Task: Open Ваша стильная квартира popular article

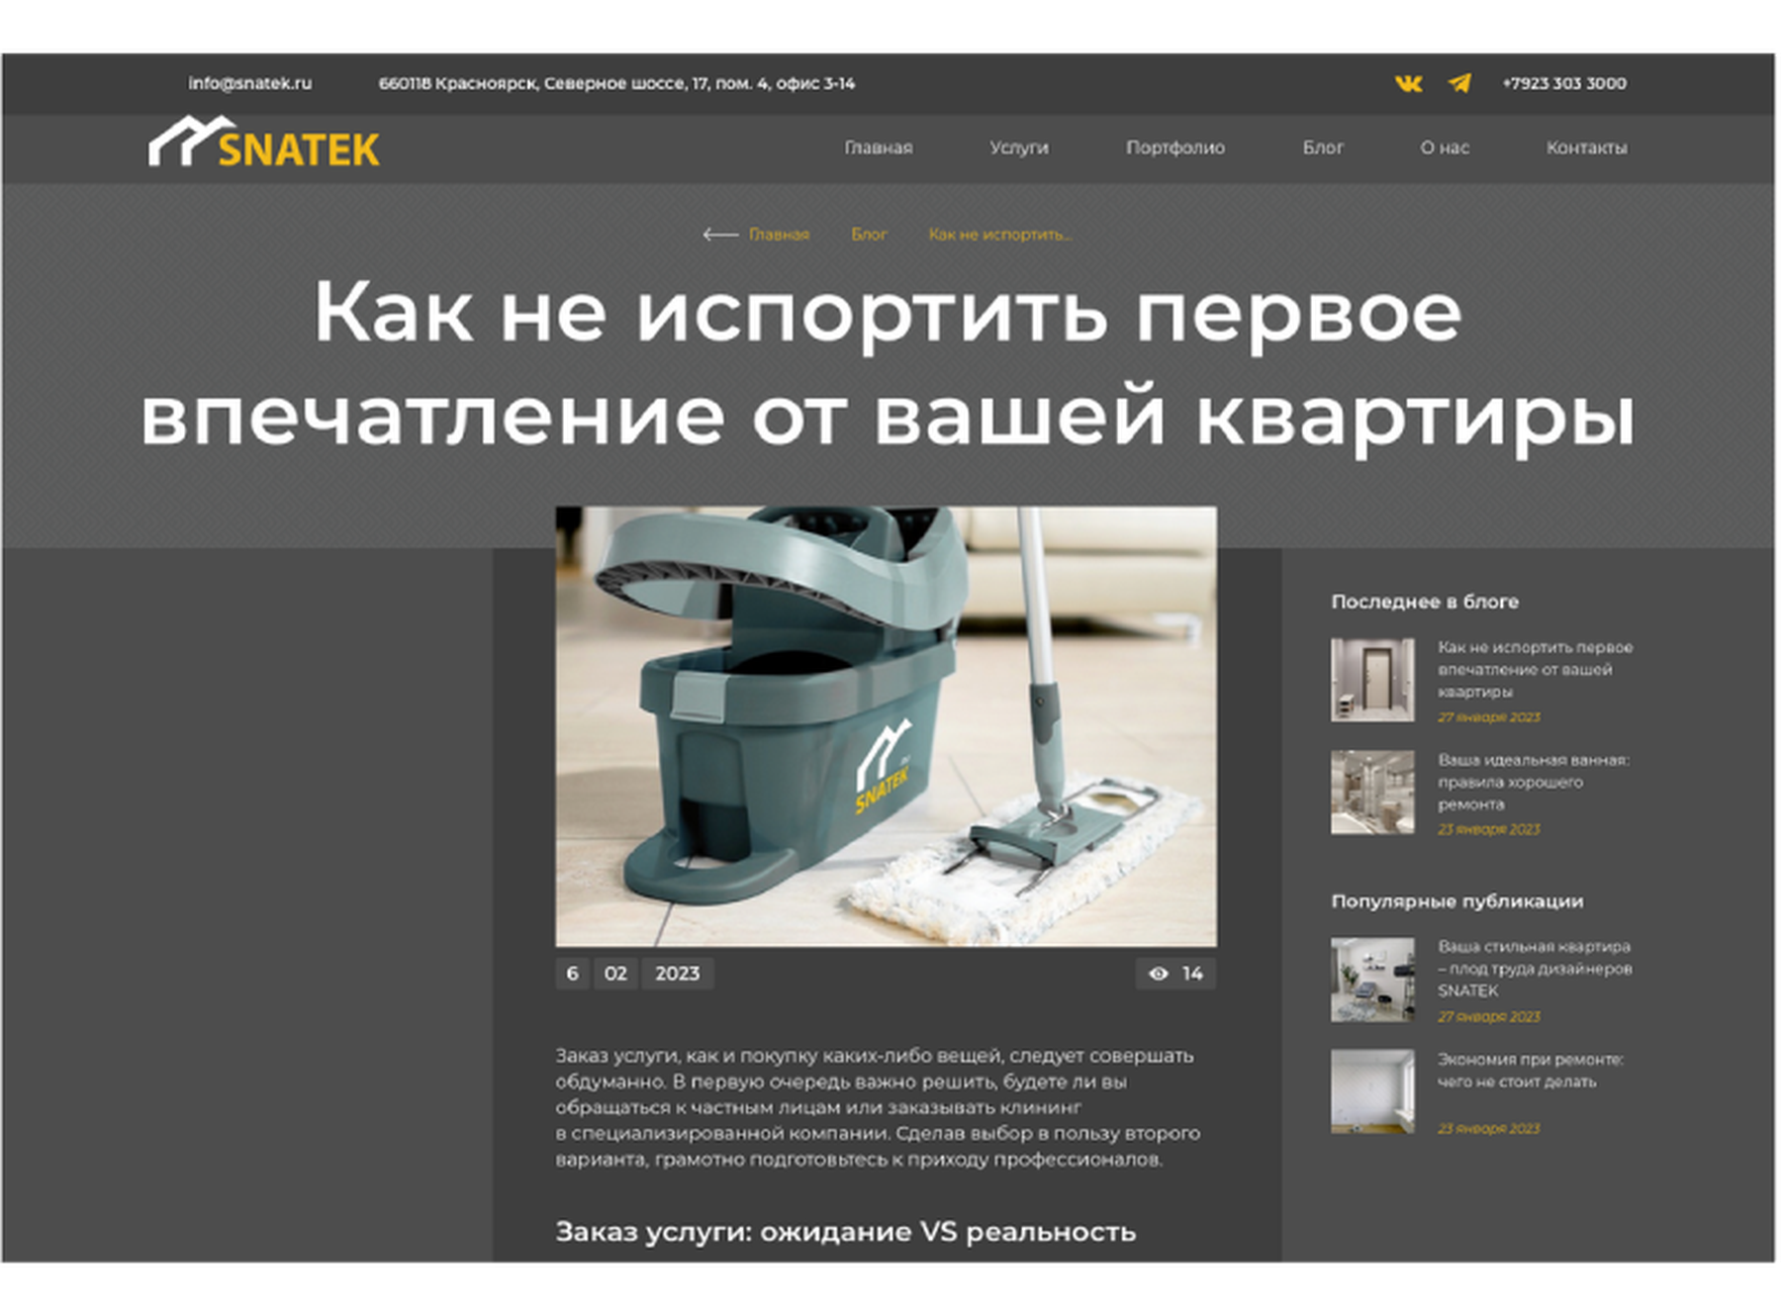Action: [1535, 969]
